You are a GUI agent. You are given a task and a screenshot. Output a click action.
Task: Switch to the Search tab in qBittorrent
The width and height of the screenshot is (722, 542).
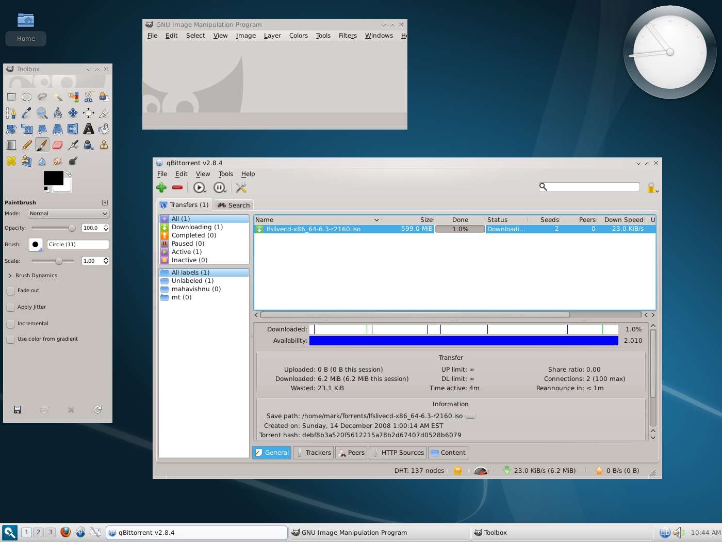click(234, 205)
